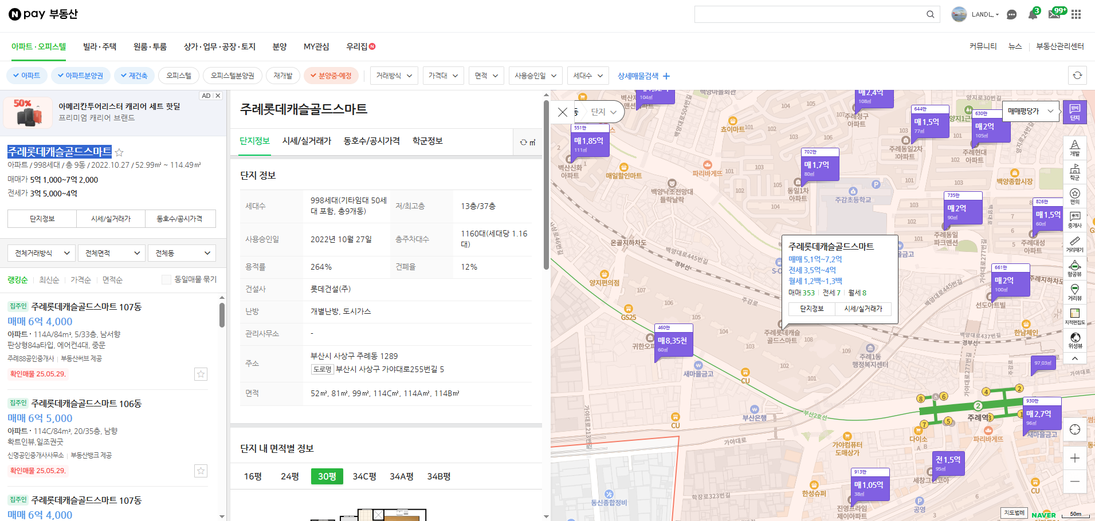Bookmark the 107동 6억 4,000 listing star
The height and width of the screenshot is (521, 1095).
(x=201, y=374)
